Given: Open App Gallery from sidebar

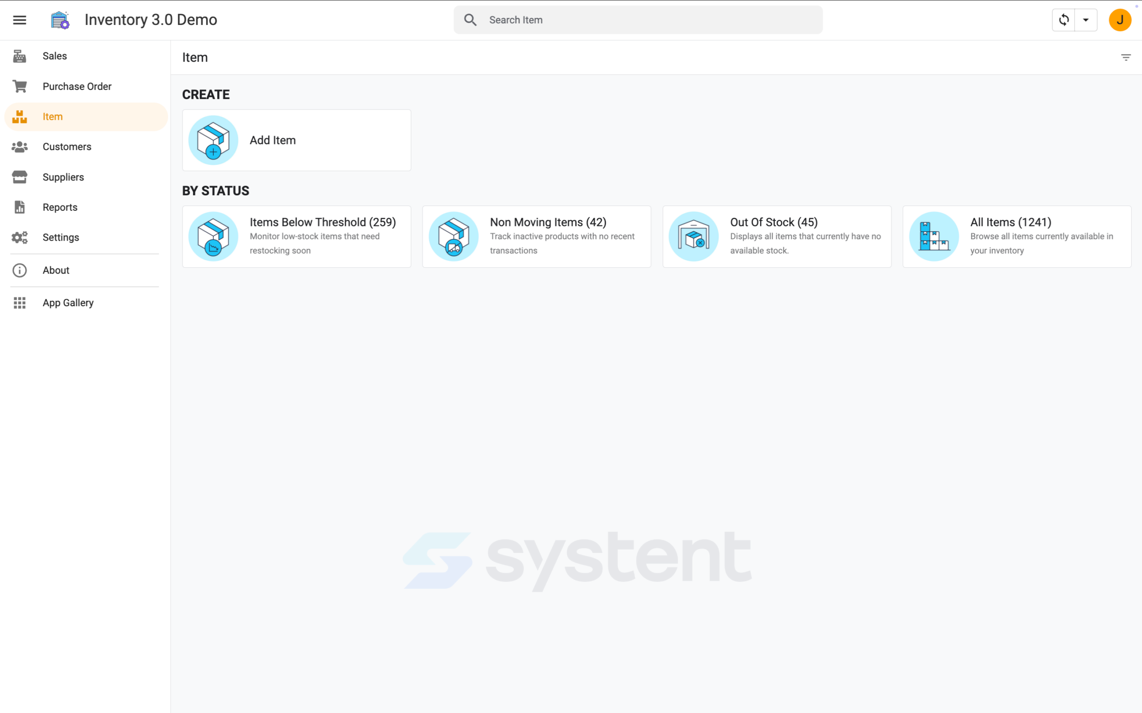Looking at the screenshot, I should [x=86, y=303].
